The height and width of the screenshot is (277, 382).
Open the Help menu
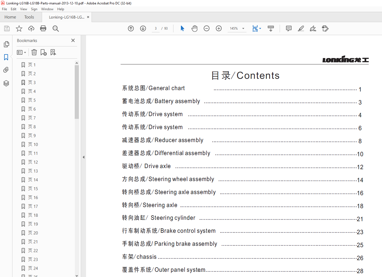(x=61, y=9)
